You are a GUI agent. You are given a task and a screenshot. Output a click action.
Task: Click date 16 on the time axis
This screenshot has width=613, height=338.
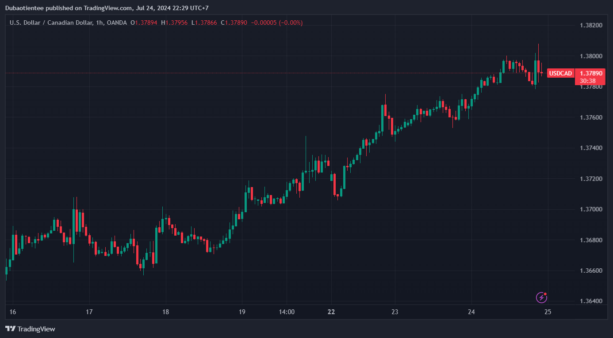click(x=13, y=312)
